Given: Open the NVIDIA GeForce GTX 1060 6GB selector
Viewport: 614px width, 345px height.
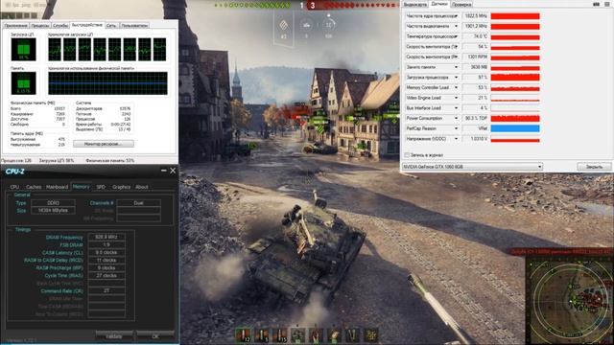Looking at the screenshot, I should click(472, 167).
